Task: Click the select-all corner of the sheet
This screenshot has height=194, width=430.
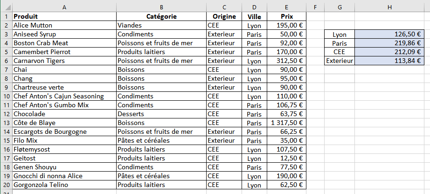Action: 6,7
